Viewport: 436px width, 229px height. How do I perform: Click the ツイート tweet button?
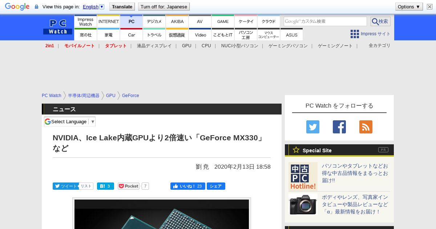click(66, 186)
